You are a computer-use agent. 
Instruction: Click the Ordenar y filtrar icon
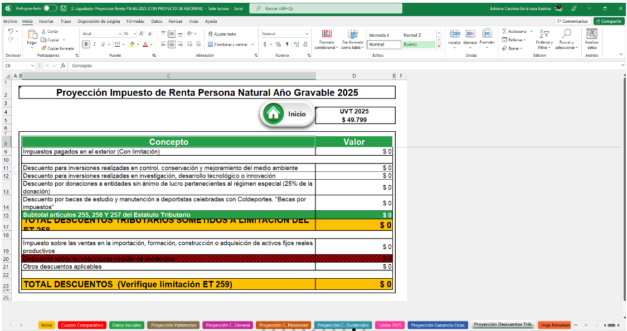click(544, 34)
